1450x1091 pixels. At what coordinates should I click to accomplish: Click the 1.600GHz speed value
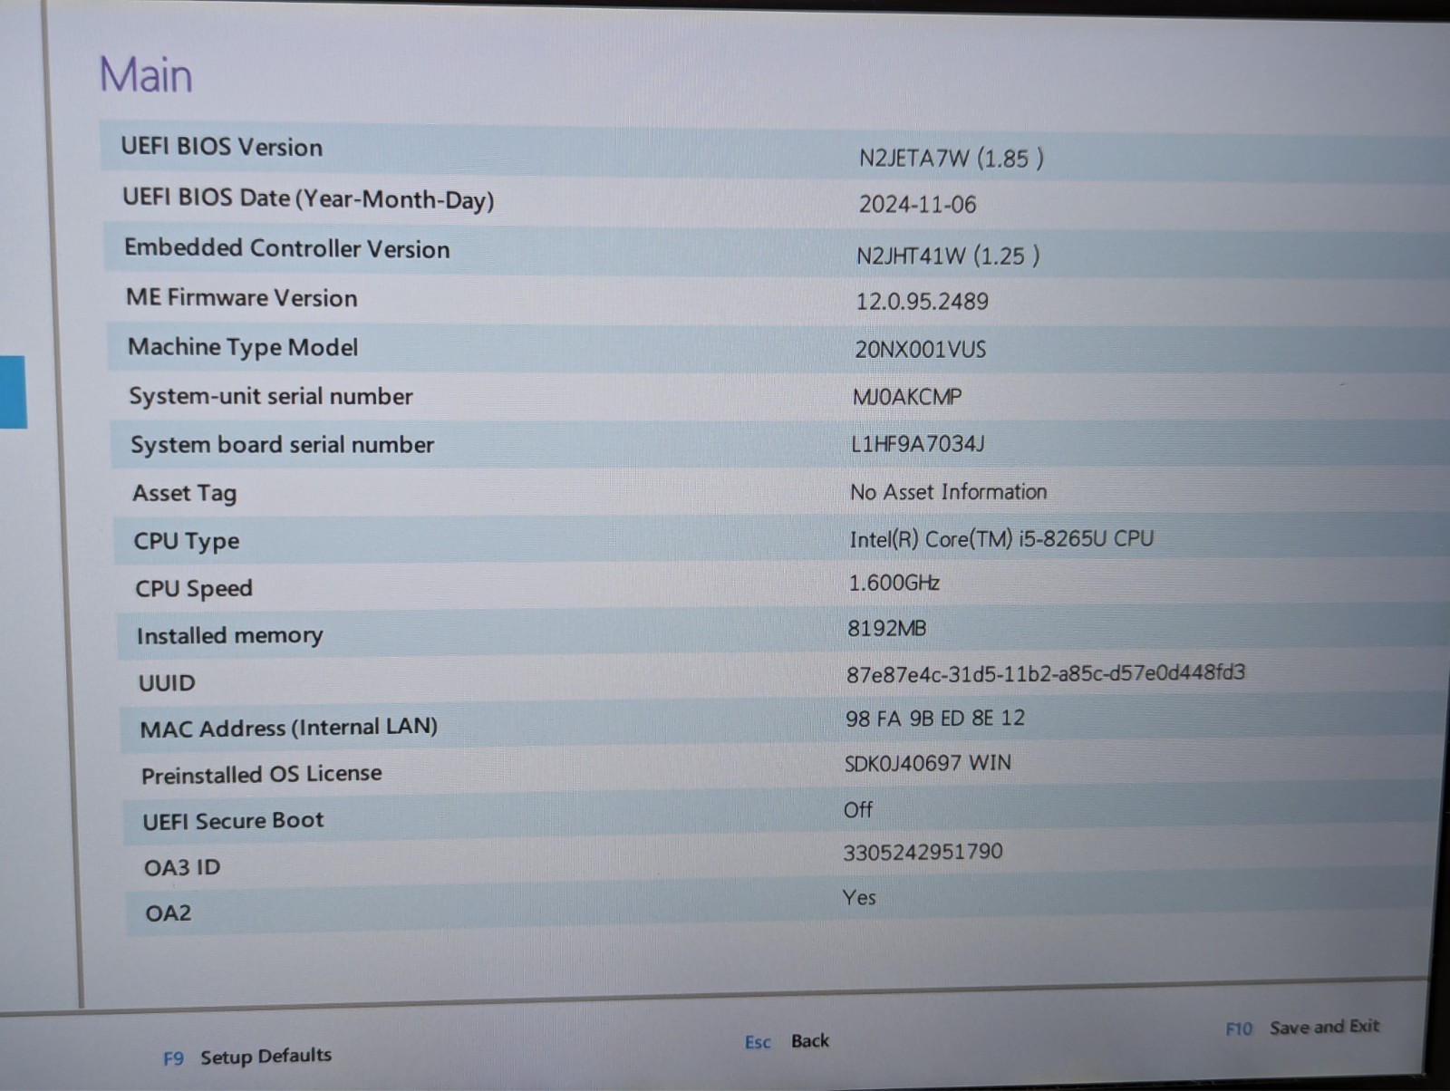[894, 583]
